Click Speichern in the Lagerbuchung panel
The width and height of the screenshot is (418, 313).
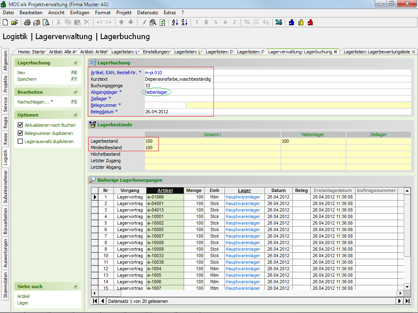[27, 79]
